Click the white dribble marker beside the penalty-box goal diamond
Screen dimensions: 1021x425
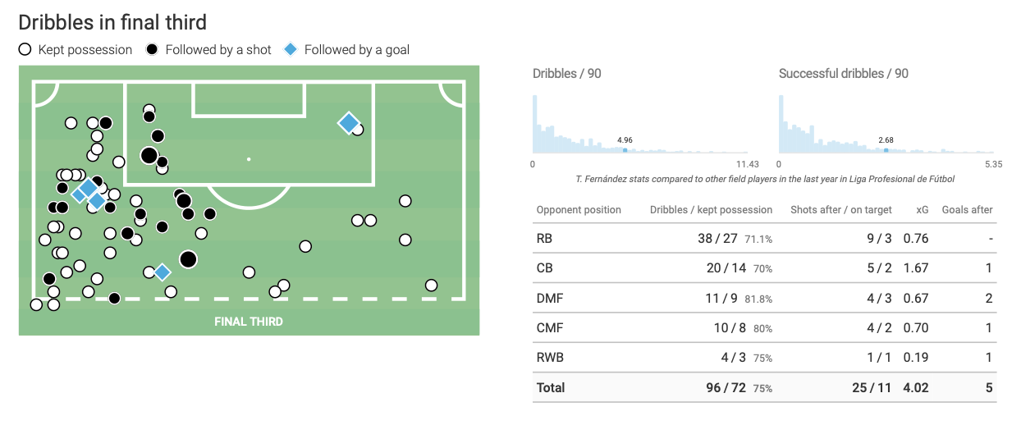pyautogui.click(x=358, y=129)
